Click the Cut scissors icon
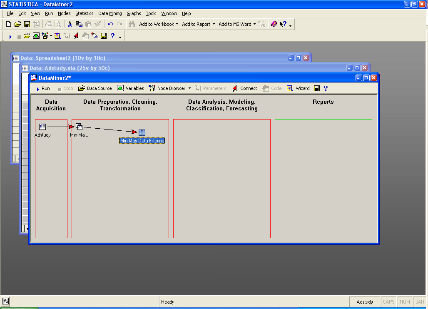This screenshot has height=309, width=428. 70,24
